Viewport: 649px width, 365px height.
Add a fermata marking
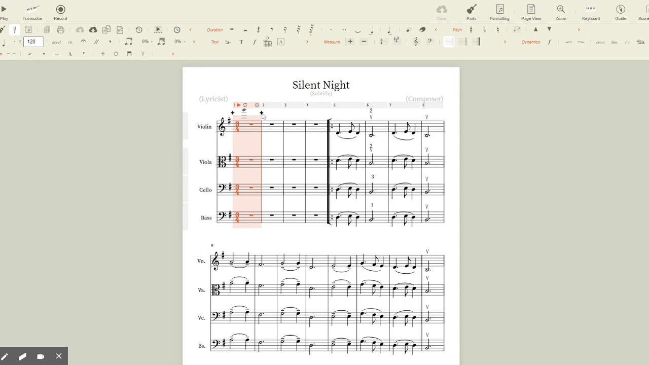(83, 42)
